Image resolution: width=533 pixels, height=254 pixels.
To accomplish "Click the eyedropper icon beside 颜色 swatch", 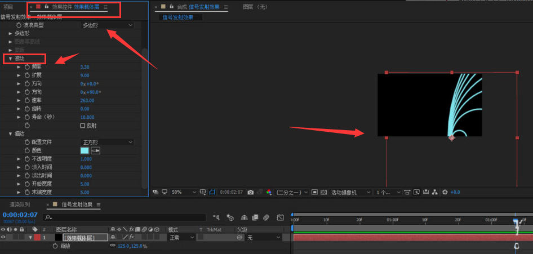I will click(x=95, y=150).
